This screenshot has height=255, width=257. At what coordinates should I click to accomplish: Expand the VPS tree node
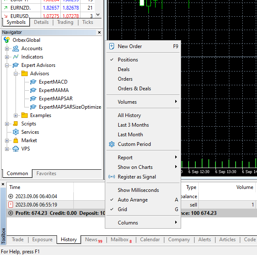click(7, 149)
